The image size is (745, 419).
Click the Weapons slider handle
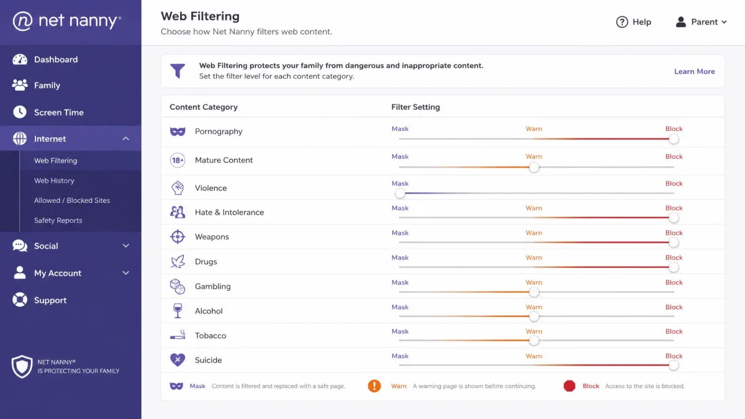(674, 243)
